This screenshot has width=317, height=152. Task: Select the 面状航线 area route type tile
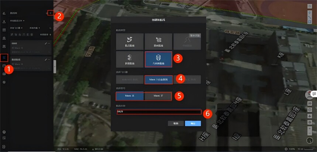159,42
